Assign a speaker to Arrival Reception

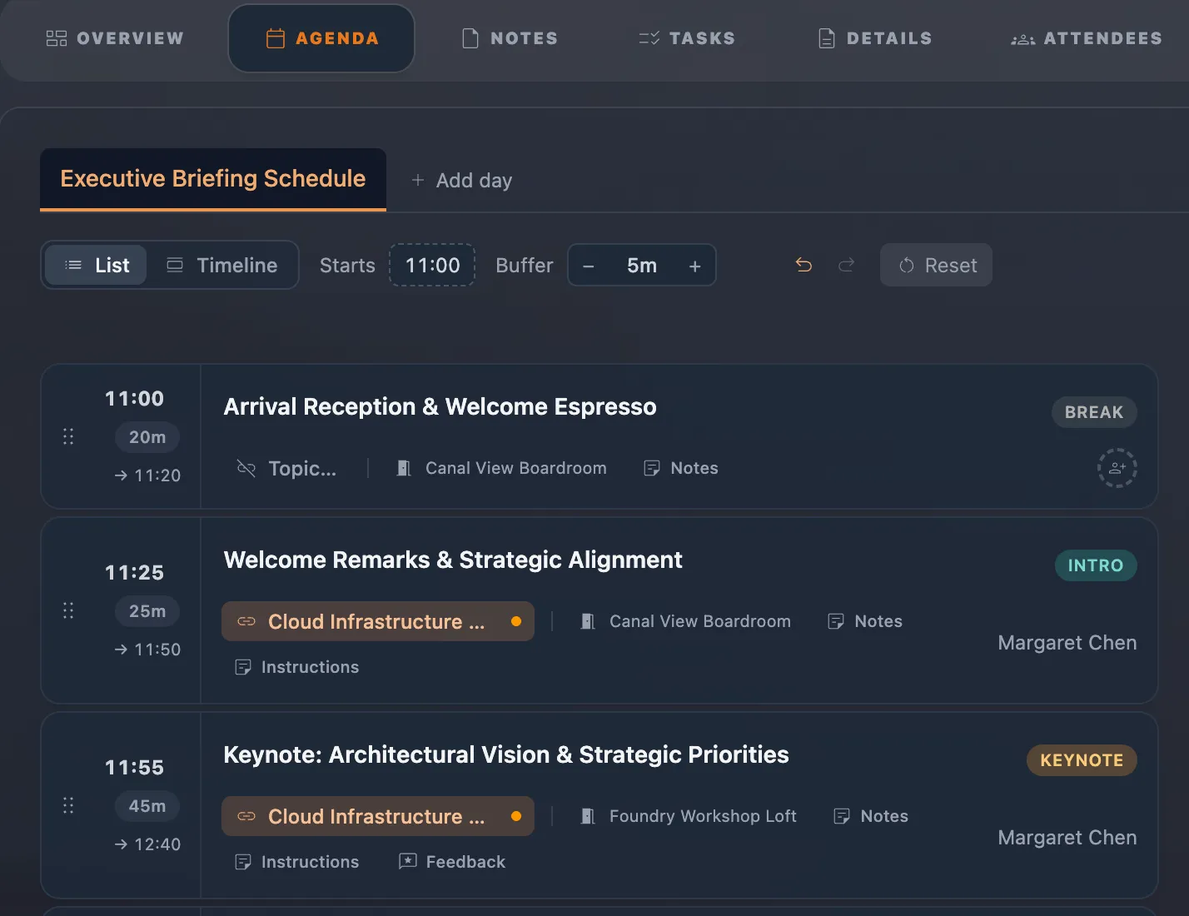(1117, 468)
